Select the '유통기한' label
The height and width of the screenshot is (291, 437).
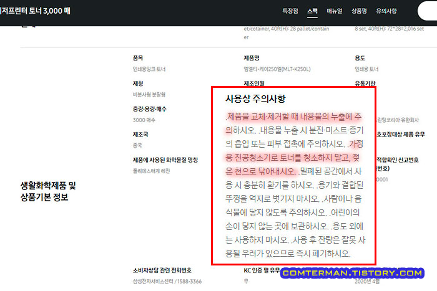(365, 83)
